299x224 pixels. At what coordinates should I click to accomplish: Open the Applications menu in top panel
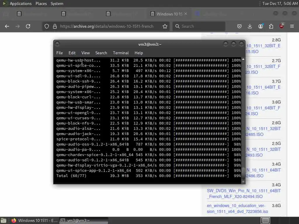21,3
